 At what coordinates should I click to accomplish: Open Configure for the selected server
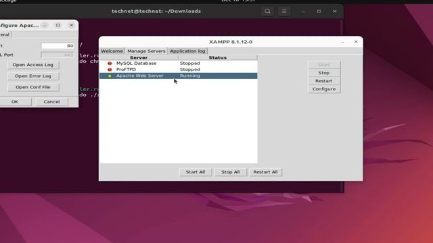pyautogui.click(x=324, y=89)
